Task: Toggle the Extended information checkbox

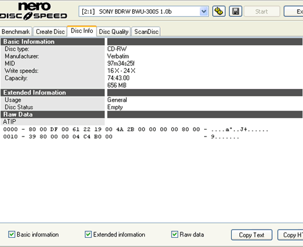Action: click(x=88, y=234)
